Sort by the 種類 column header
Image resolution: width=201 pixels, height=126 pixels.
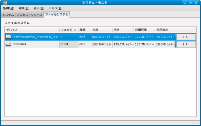[84, 30]
